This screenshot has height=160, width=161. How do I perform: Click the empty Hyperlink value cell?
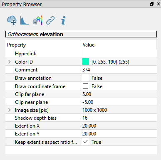coord(119,54)
